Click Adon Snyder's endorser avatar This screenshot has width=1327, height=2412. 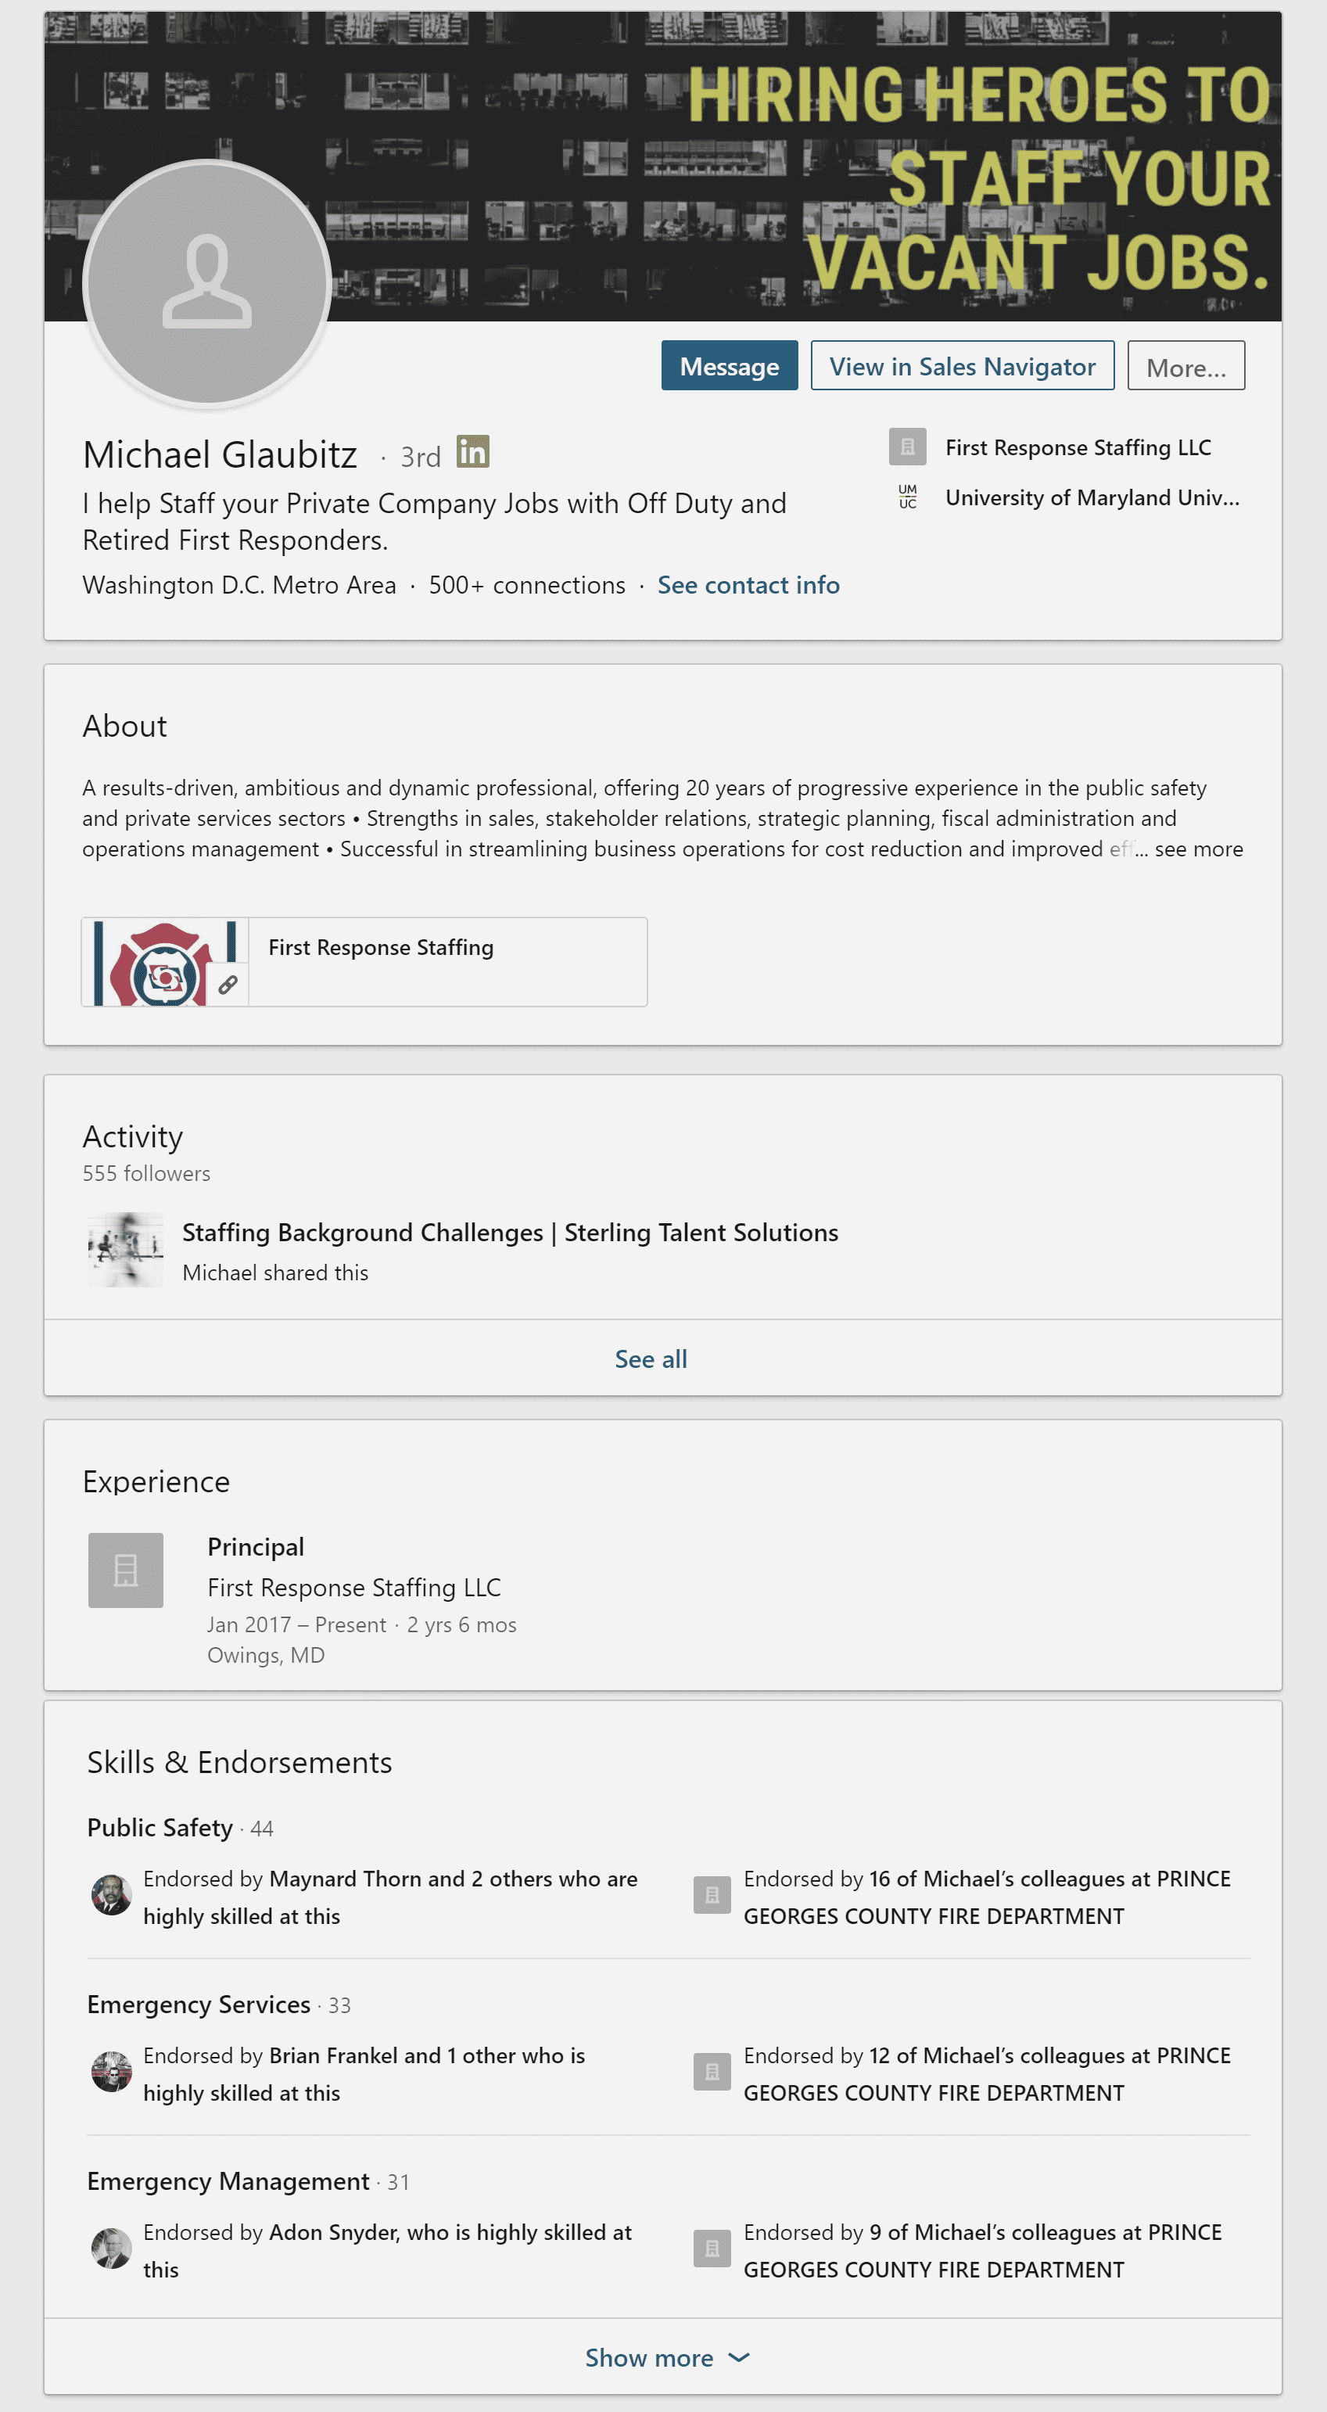click(112, 2248)
